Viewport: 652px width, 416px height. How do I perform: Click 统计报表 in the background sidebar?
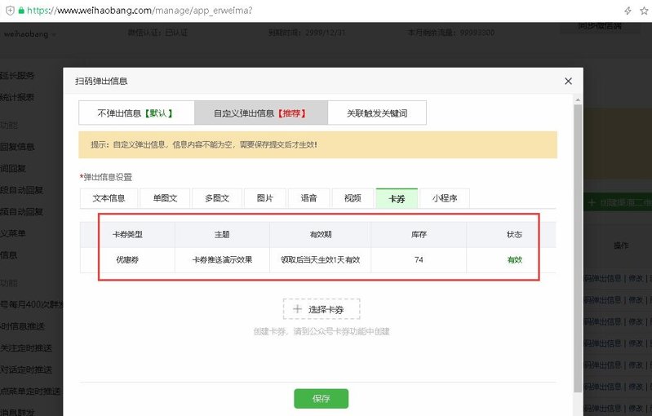(x=17, y=97)
